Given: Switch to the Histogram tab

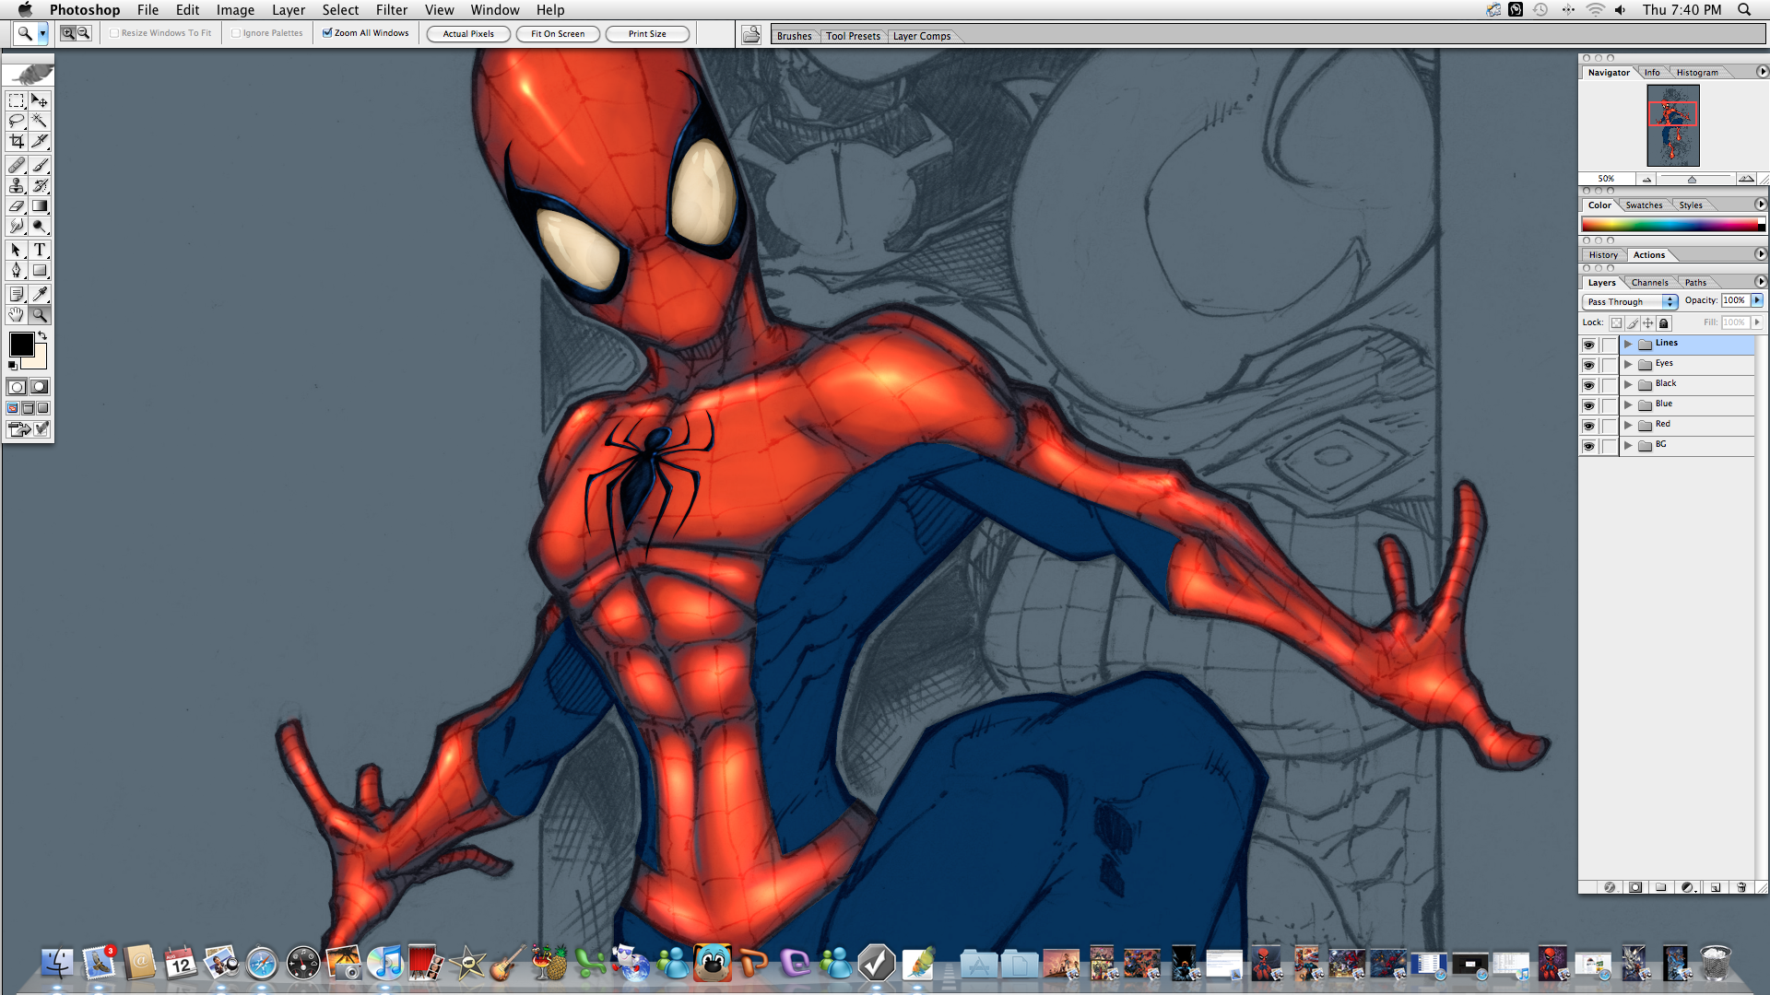Looking at the screenshot, I should (x=1697, y=73).
